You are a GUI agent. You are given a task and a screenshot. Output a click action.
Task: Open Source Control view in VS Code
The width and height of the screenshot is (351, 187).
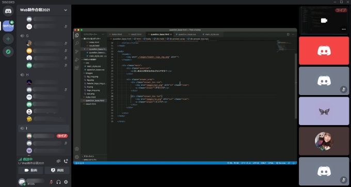77,52
